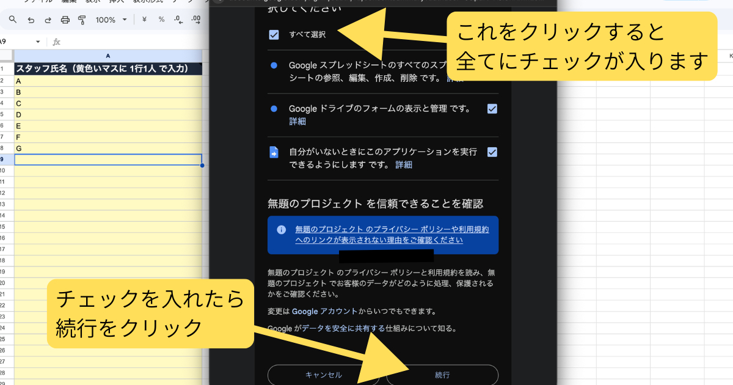The width and height of the screenshot is (733, 385).
Task: Select cell containing A
Action: 108,81
